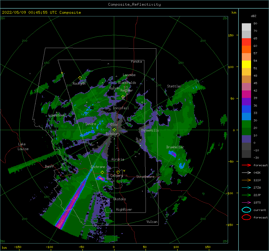Click the cyan current ellipse icon
Screen dimensions: 269x251
pyautogui.click(x=246, y=210)
